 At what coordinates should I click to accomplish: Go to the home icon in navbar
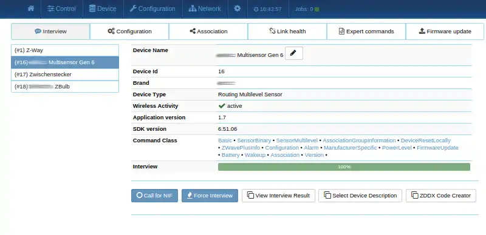(31, 8)
